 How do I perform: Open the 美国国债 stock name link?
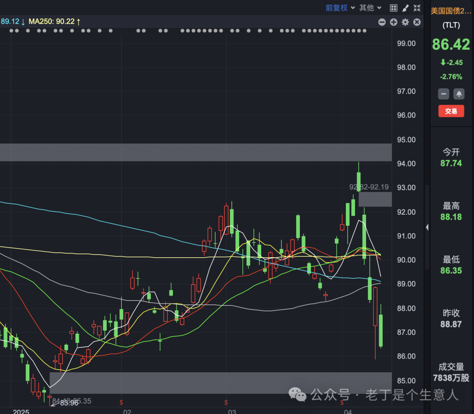(451, 11)
